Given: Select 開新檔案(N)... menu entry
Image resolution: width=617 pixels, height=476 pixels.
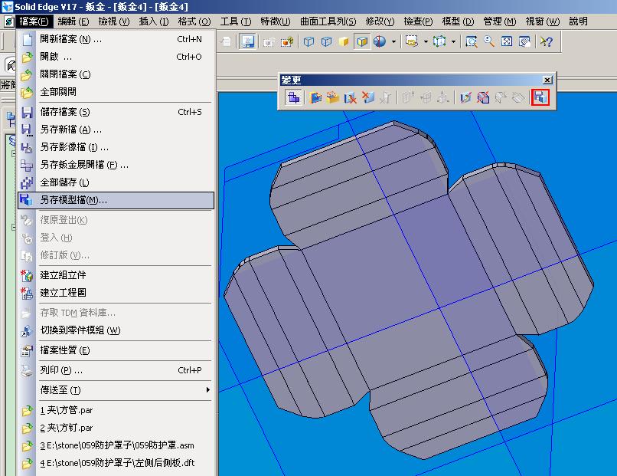Looking at the screenshot, I should click(116, 39).
